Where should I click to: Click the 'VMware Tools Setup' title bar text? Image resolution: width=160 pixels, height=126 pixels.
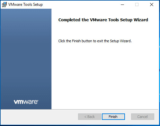click(25, 5)
